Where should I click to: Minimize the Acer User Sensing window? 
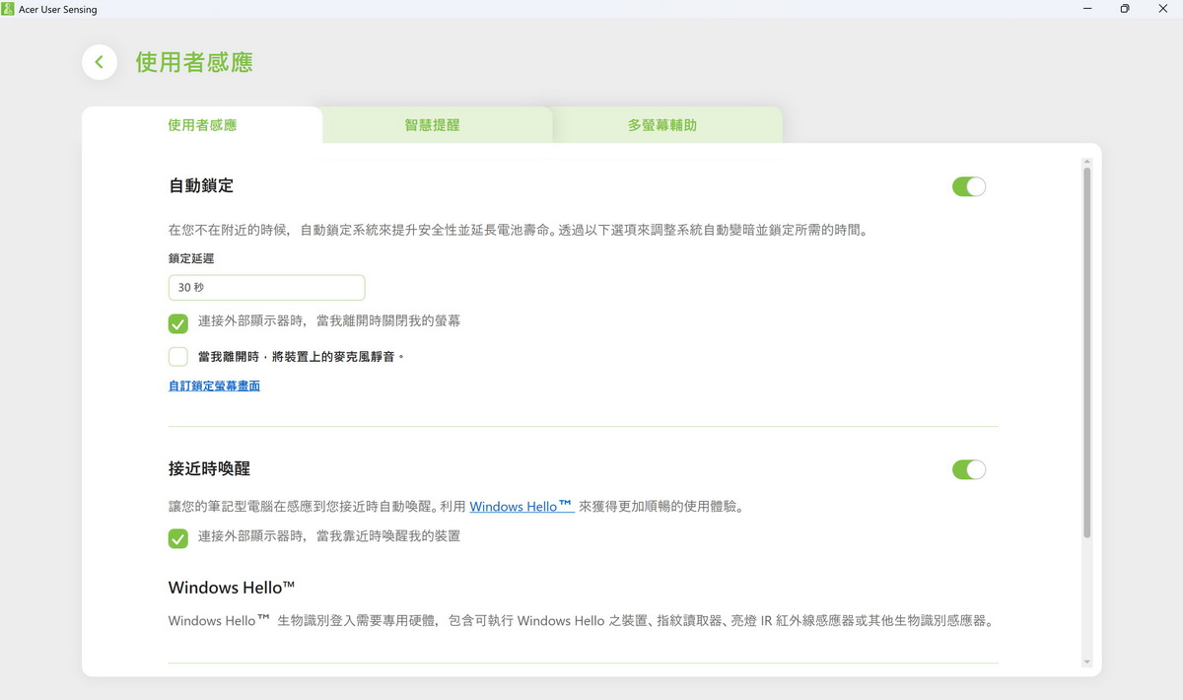[x=1088, y=9]
